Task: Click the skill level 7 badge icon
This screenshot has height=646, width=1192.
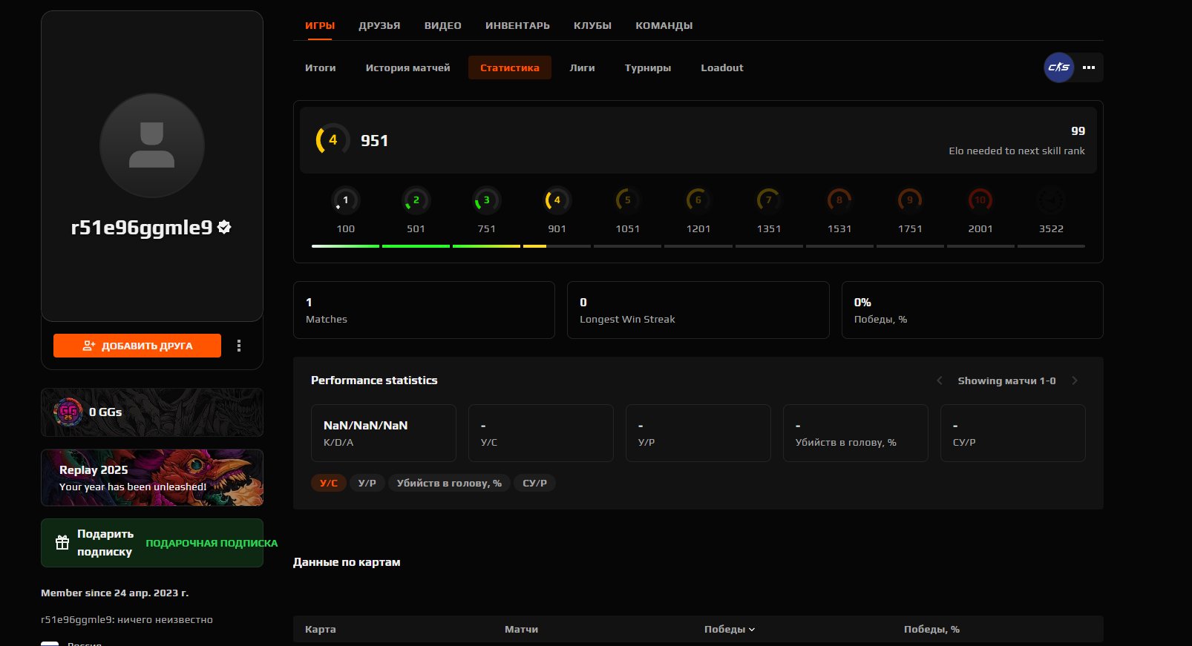Action: (768, 200)
